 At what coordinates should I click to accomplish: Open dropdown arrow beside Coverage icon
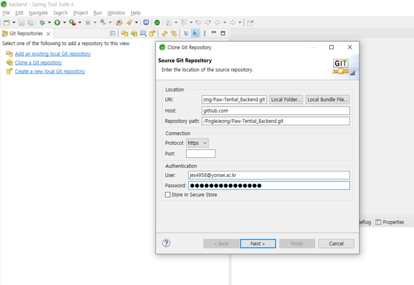coord(80,23)
